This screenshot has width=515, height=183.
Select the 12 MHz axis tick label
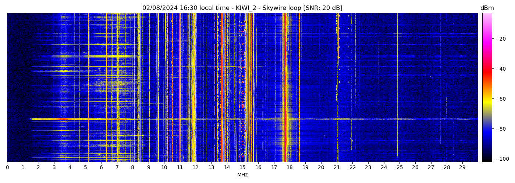tap(195, 167)
